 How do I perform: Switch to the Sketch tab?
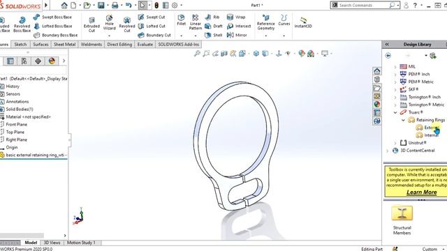(x=20, y=45)
